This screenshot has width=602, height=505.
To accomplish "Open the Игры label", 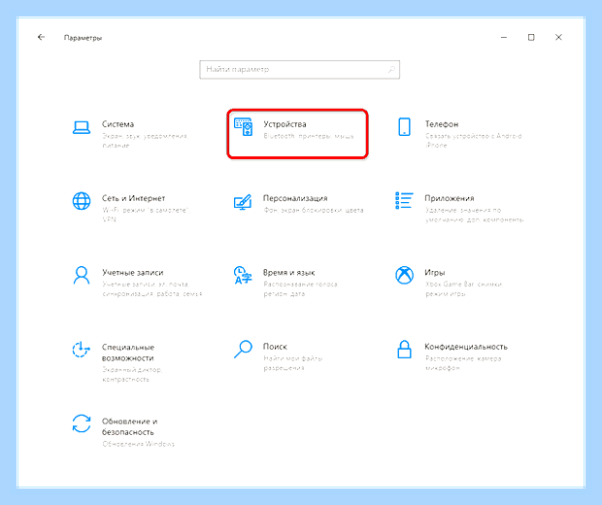I will pos(435,272).
